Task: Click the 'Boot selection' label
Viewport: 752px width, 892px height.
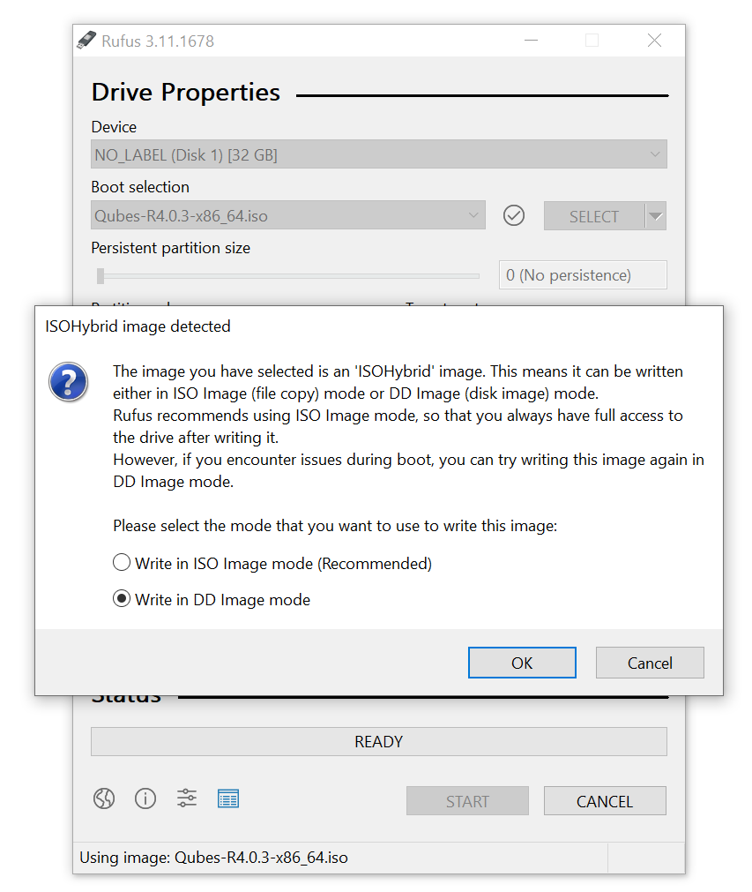Action: point(140,187)
